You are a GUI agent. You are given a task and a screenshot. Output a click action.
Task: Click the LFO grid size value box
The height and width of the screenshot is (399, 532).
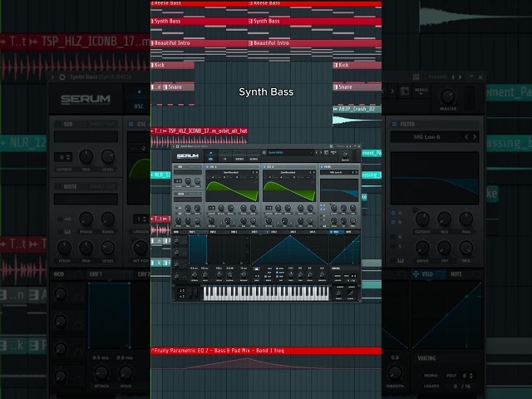click(257, 276)
